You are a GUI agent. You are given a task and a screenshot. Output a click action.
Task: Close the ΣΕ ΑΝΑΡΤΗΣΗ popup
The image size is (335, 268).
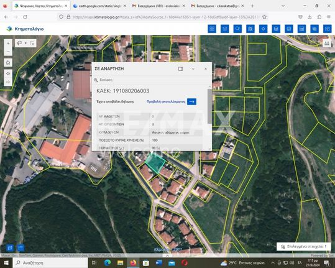tap(206, 69)
